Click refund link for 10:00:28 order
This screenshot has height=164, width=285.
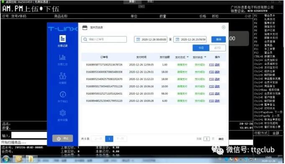217,101
